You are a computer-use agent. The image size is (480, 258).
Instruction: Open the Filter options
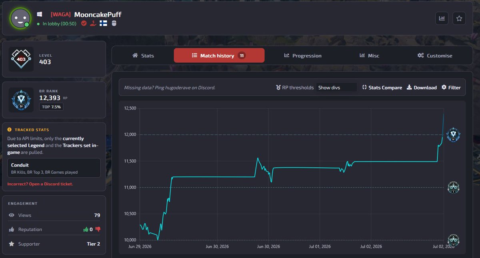tap(451, 87)
